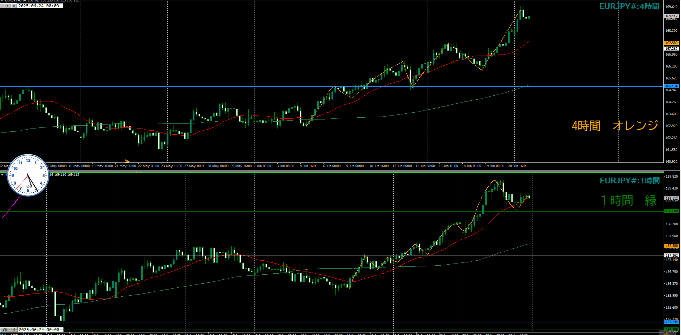Screen dimensions: 681x335
Task: Select the 169.112 current price label in upper chart
Action: [x=671, y=16]
